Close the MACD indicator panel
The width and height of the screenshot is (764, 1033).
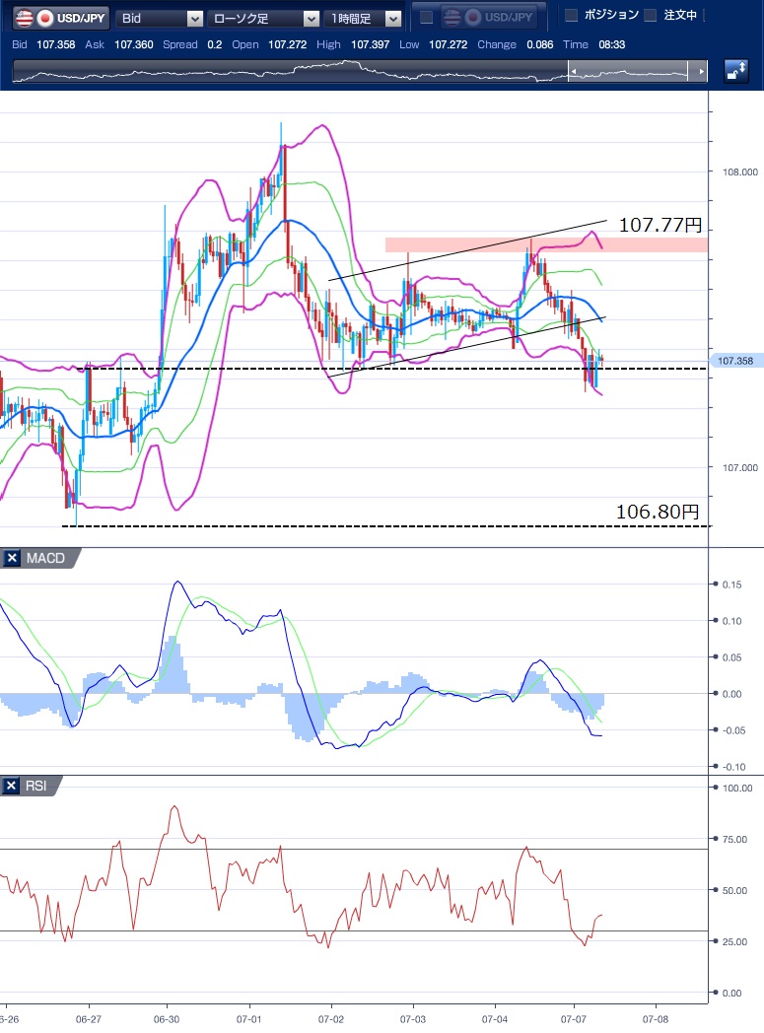click(x=12, y=559)
